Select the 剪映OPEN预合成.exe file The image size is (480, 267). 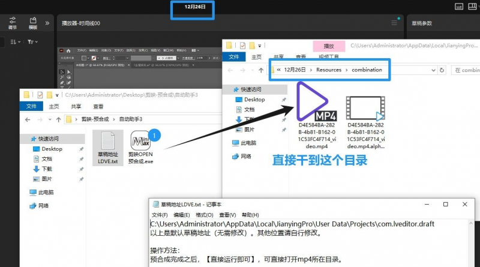tap(140, 148)
